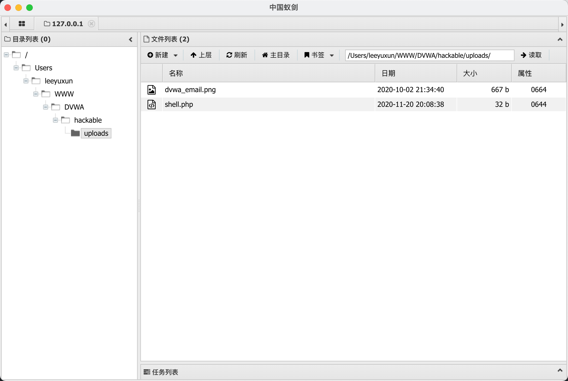This screenshot has height=381, width=568.
Task: Collapse the Users tree node
Action: (x=16, y=68)
